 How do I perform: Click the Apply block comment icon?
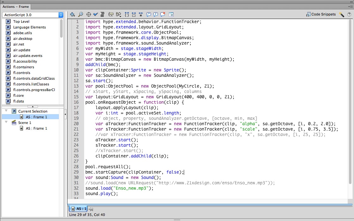(x=149, y=14)
